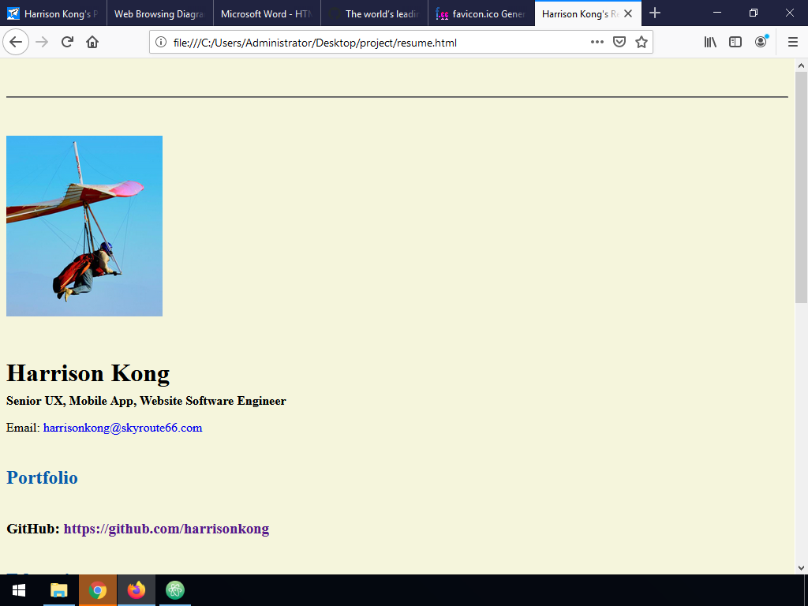Click scrollbar up arrow
Viewport: 808px width, 606px height.
[x=802, y=65]
